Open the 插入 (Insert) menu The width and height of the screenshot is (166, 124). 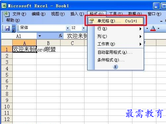tap(77, 14)
